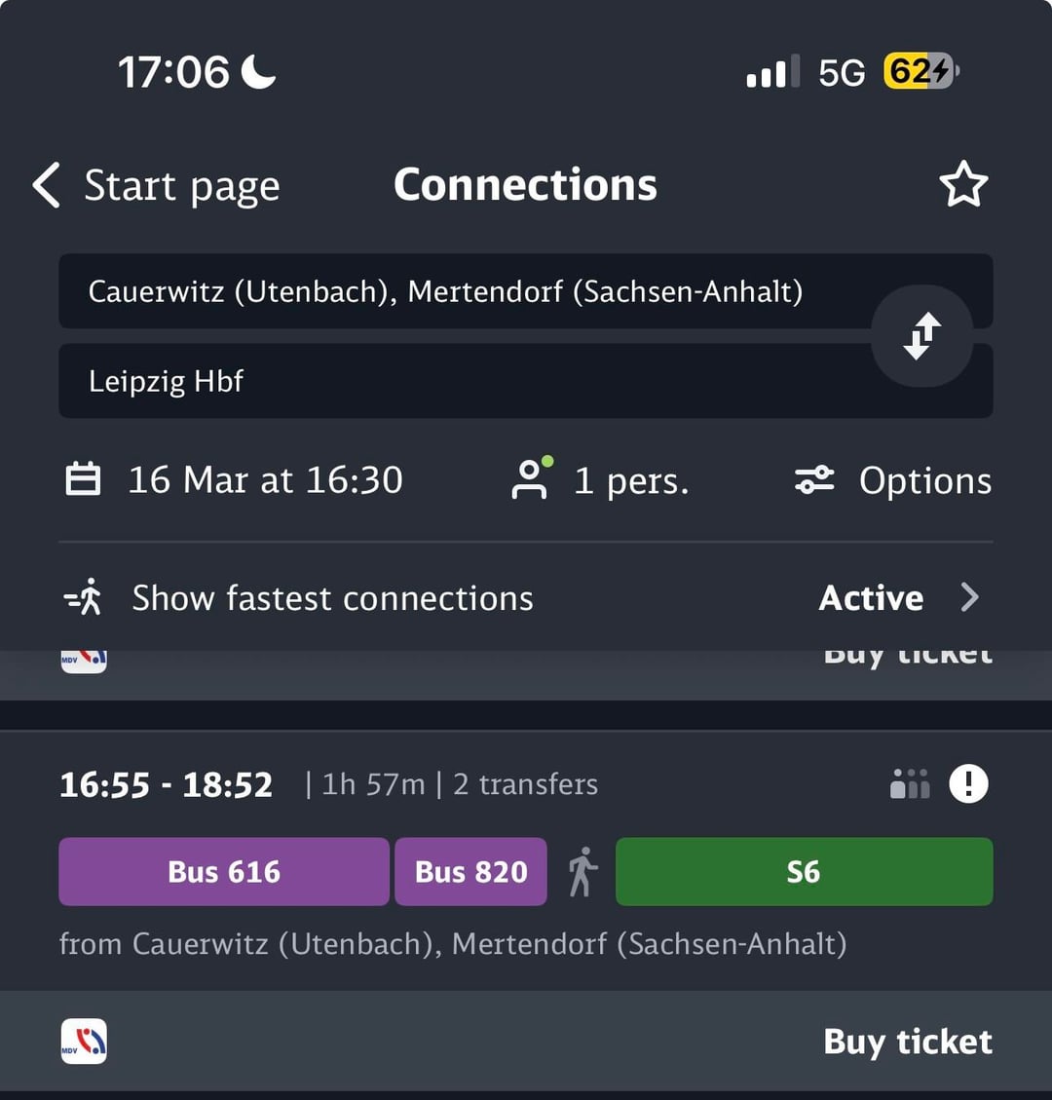Screen dimensions: 1052x1100
Task: Tap the occupancy indicator icon
Action: pos(910,783)
